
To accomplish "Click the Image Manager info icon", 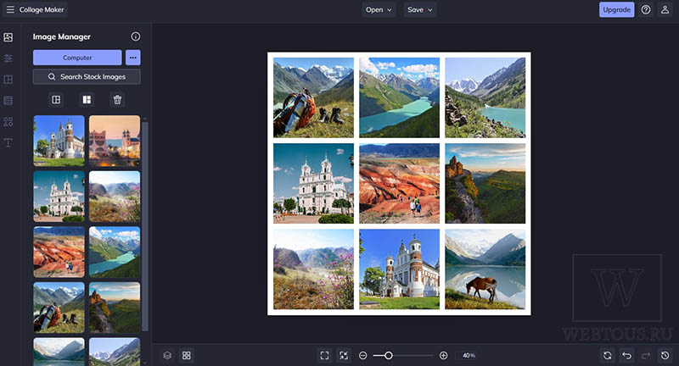I will click(136, 36).
